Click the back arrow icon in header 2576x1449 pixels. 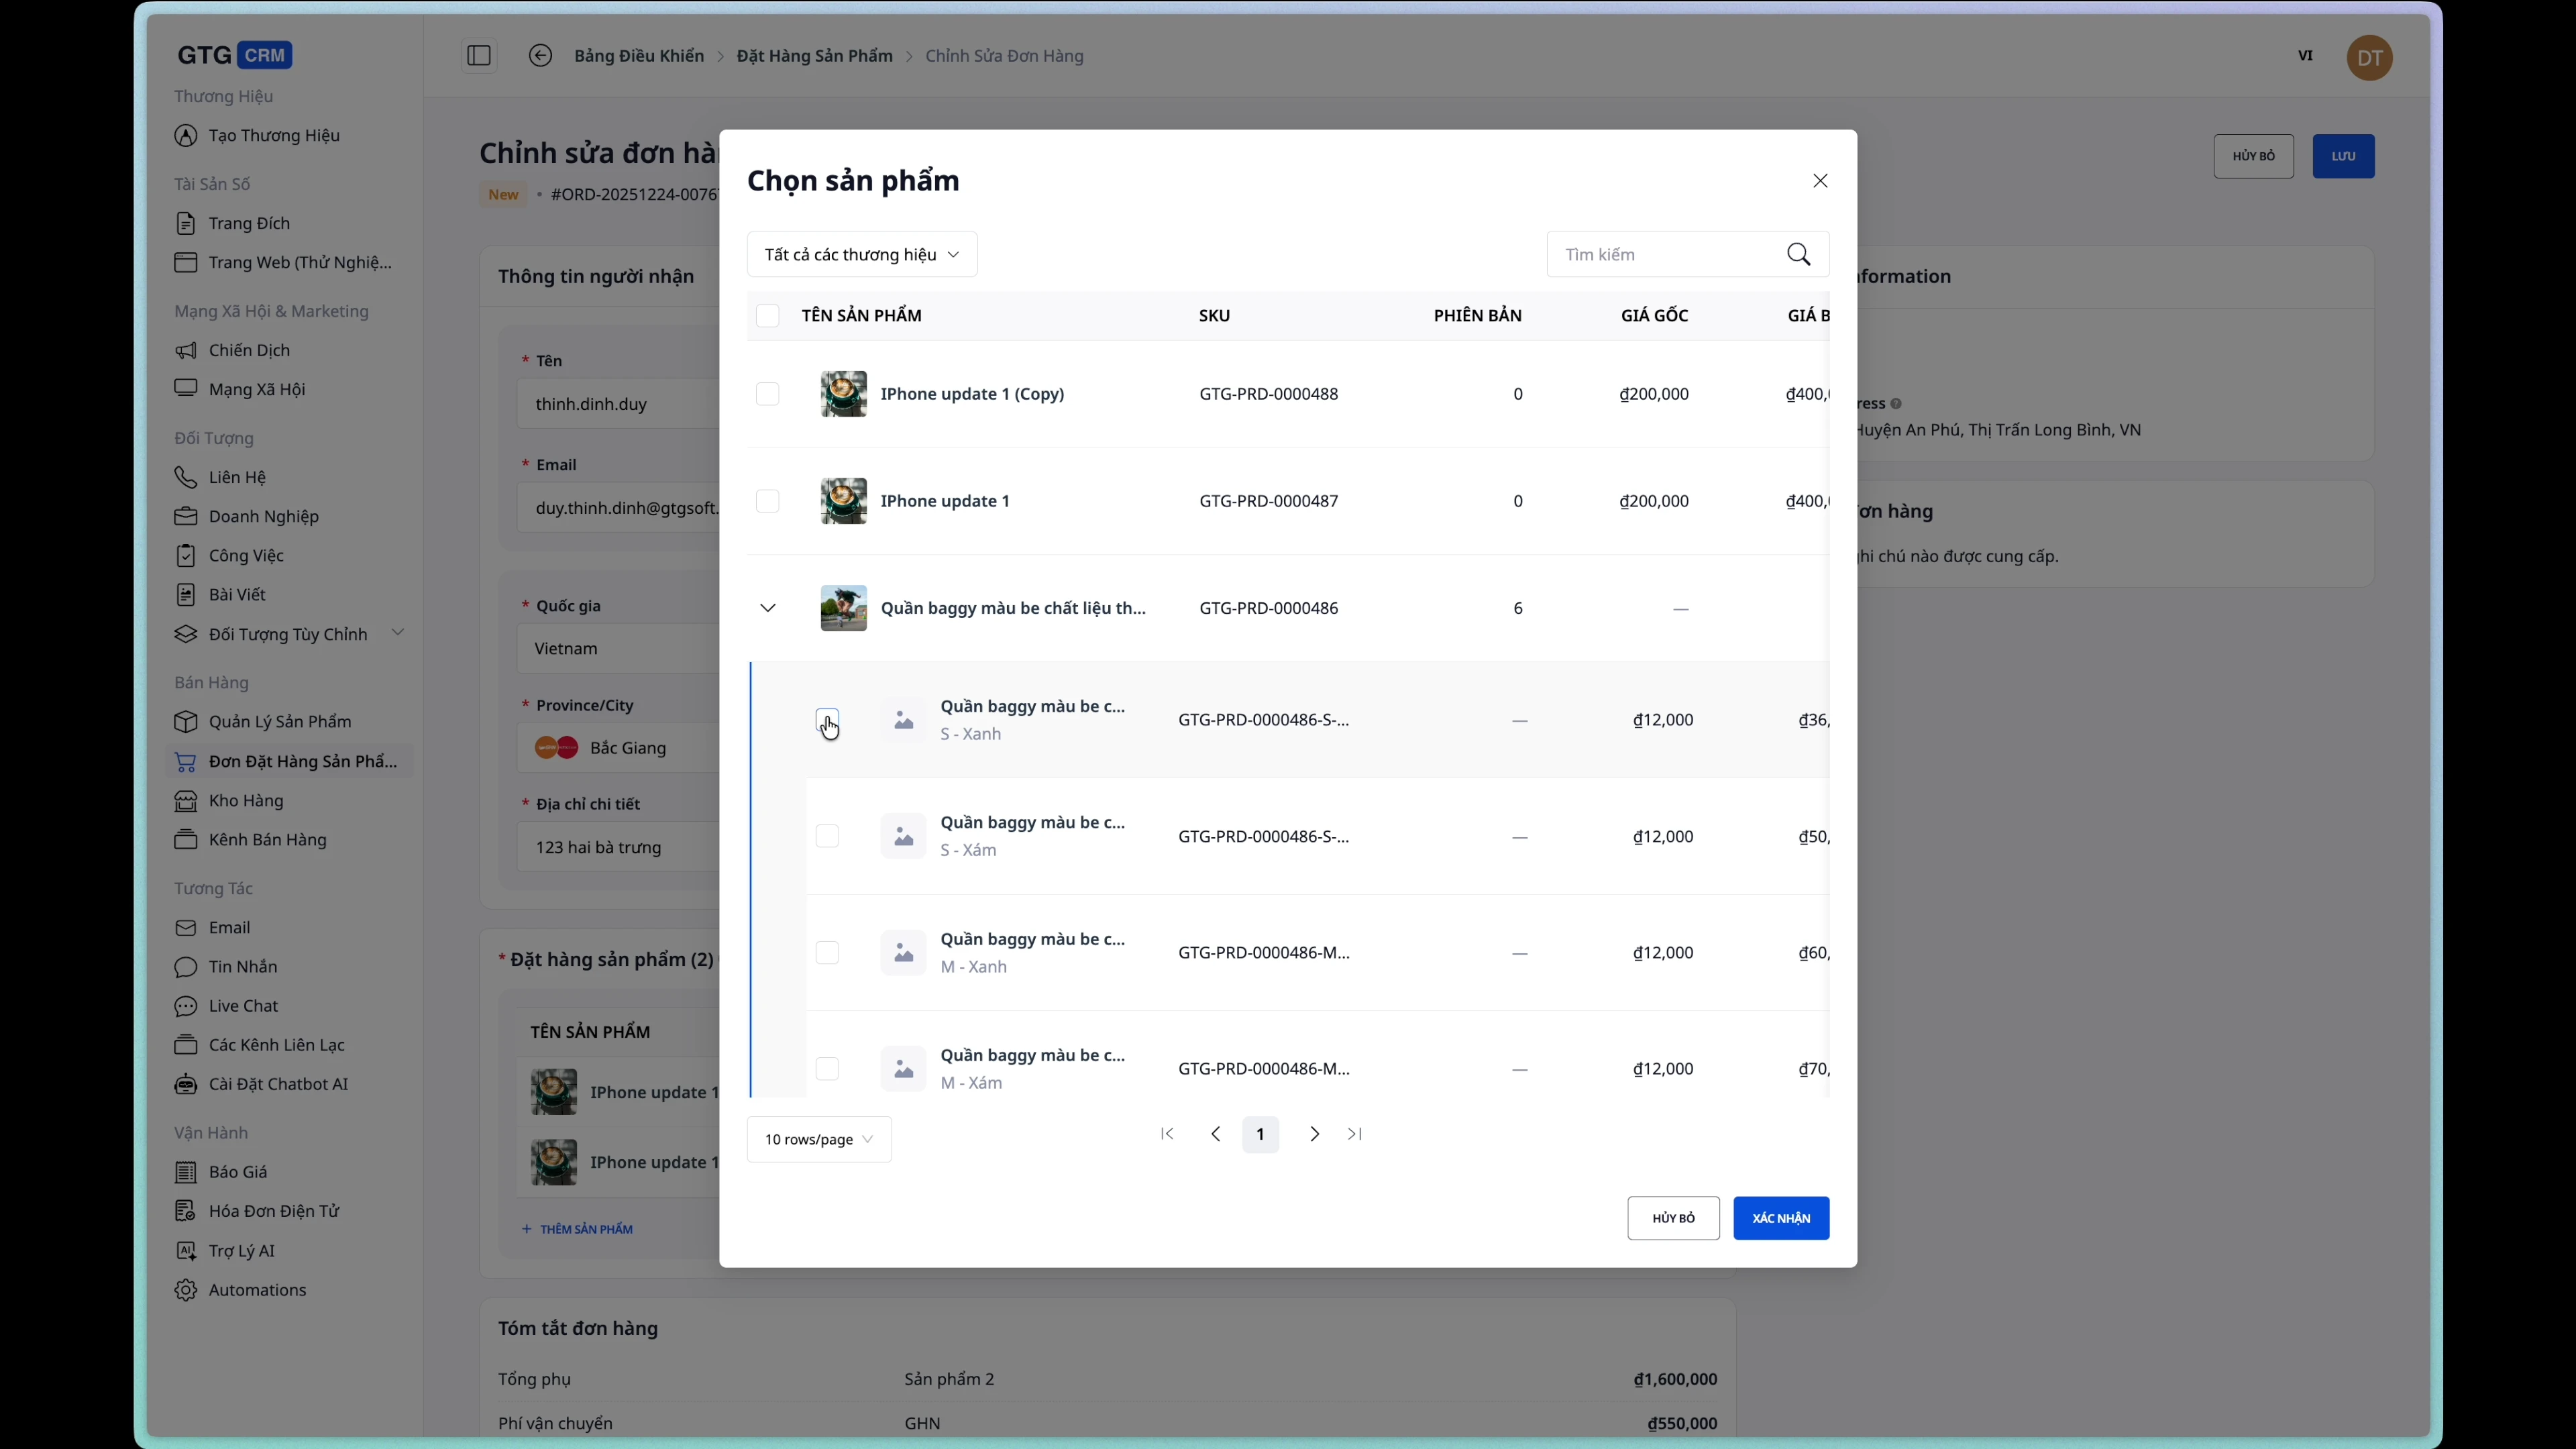point(540,56)
